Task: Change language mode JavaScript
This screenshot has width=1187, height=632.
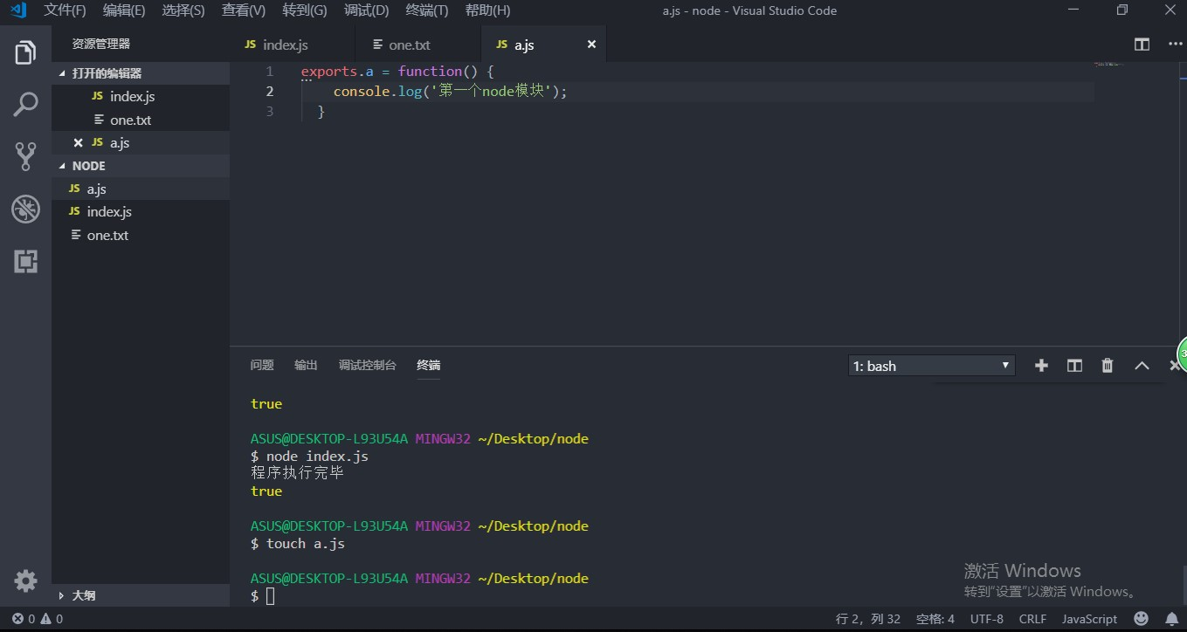Action: 1089,619
